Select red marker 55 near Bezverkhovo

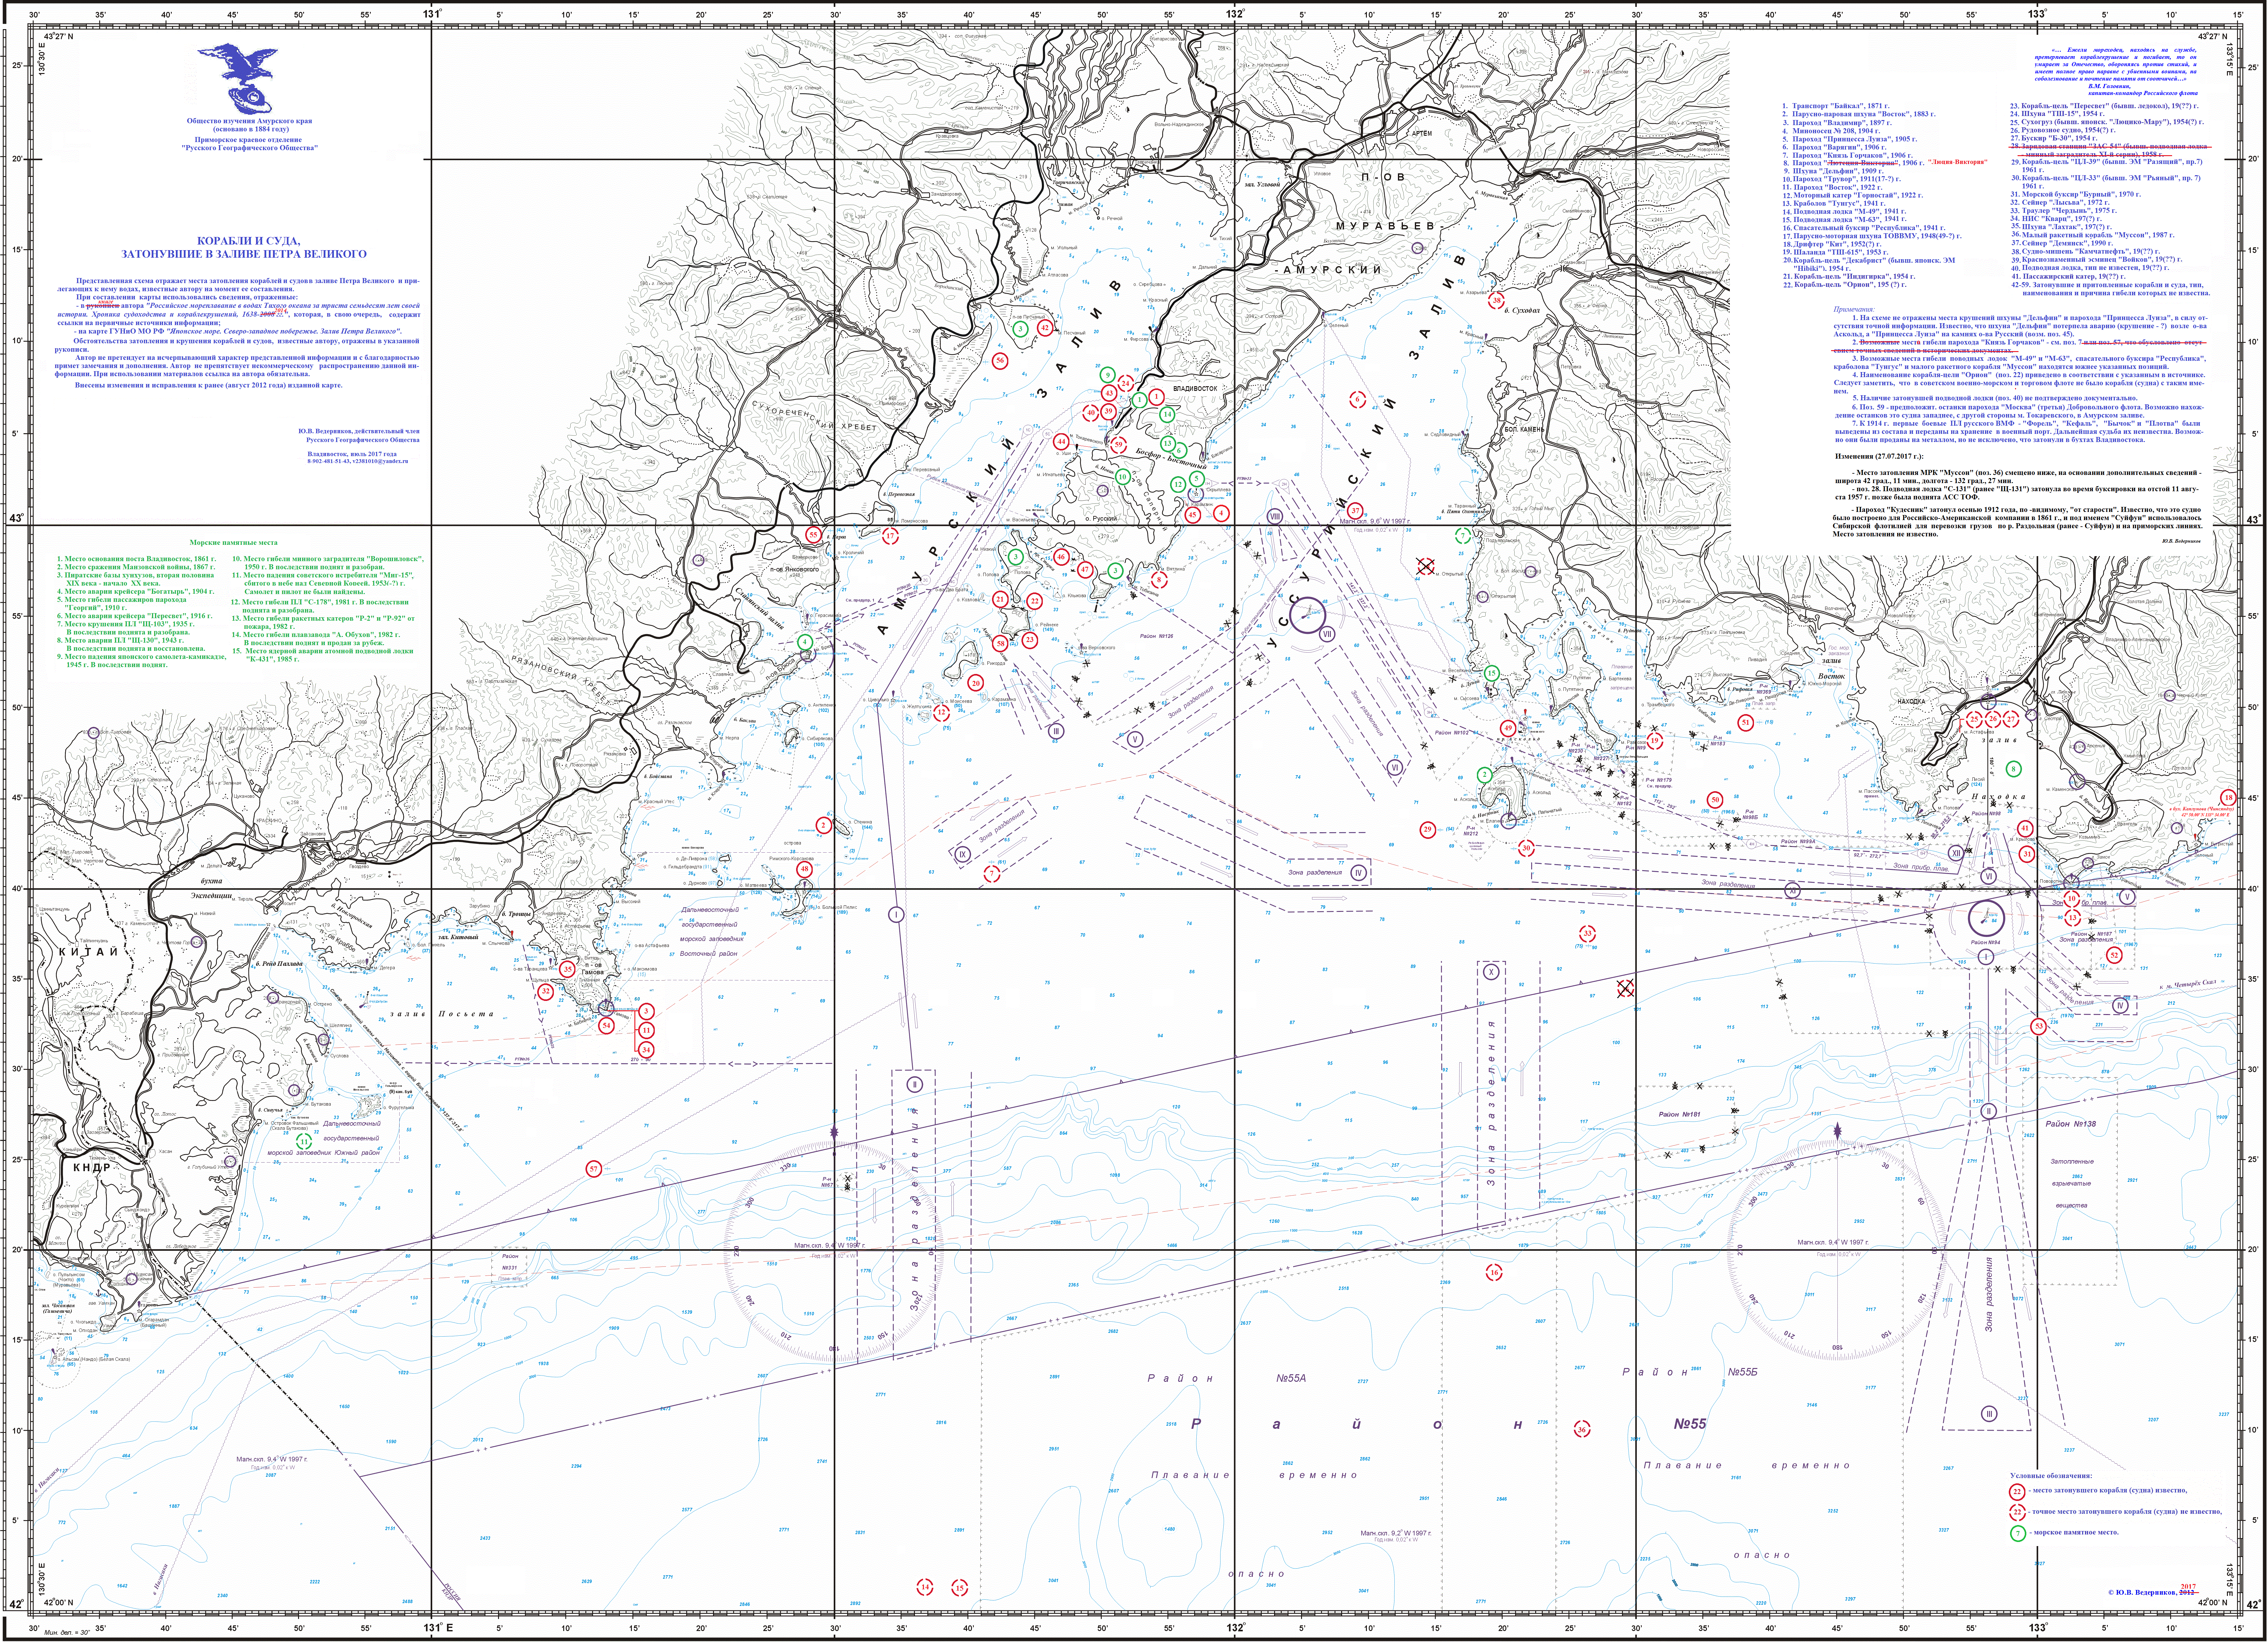(814, 535)
